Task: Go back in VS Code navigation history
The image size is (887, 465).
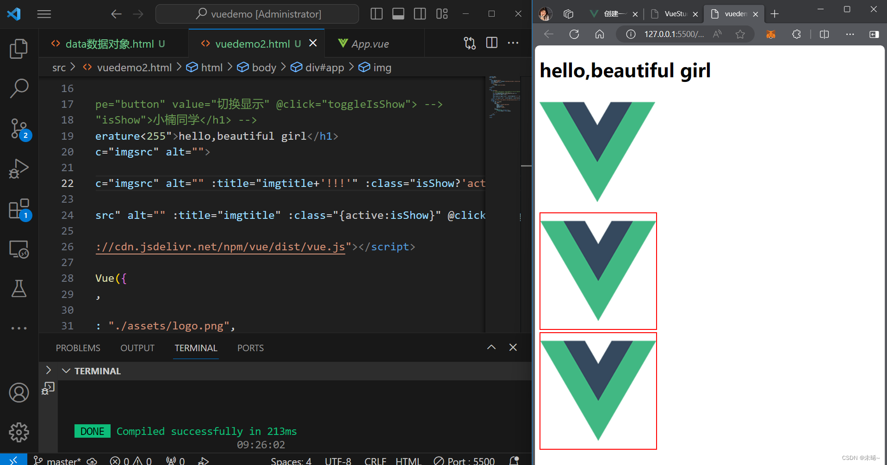Action: tap(116, 14)
